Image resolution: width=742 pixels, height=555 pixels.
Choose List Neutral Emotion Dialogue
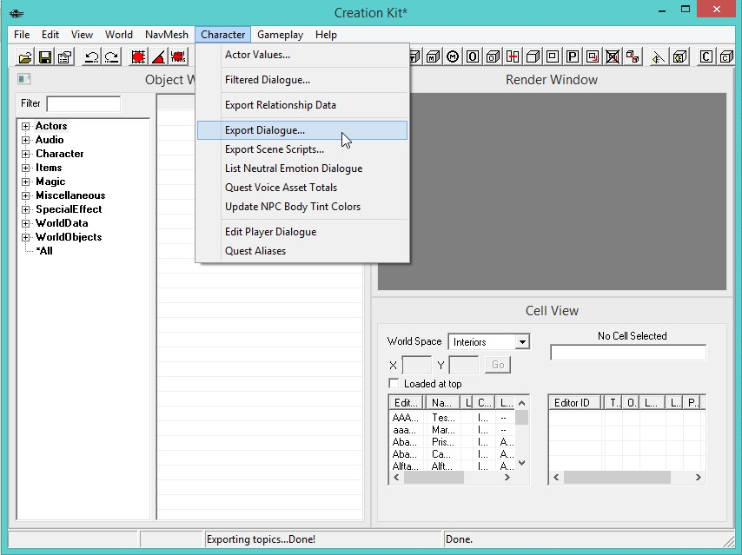click(x=301, y=168)
